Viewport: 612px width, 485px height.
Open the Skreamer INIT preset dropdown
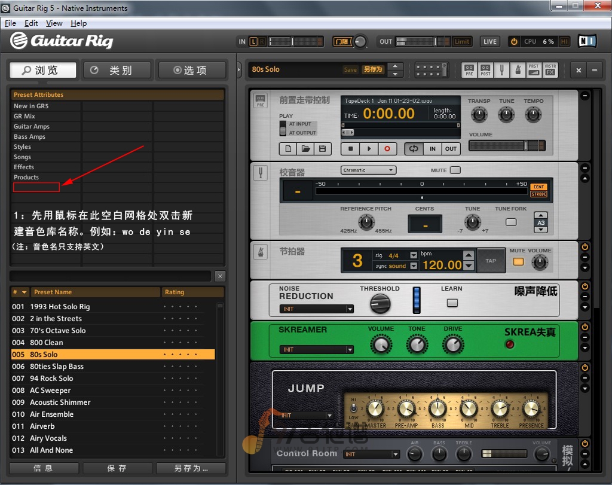[x=317, y=349]
